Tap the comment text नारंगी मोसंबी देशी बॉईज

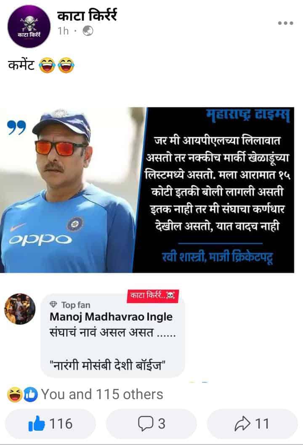point(108,365)
